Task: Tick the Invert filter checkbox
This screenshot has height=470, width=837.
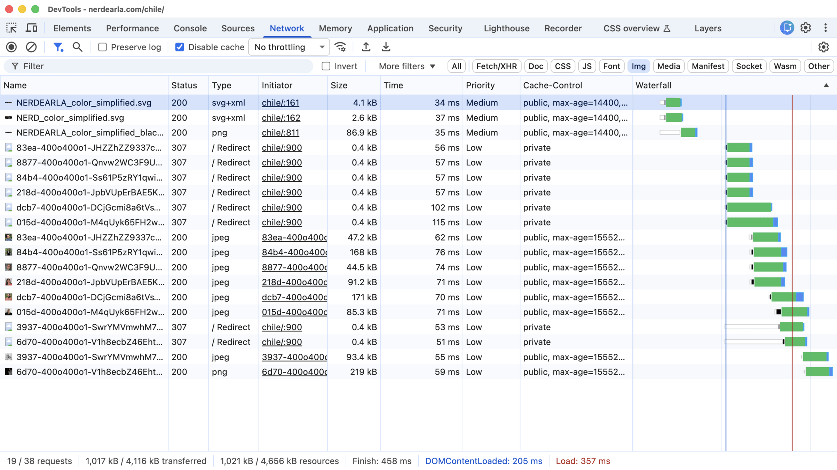Action: 326,66
